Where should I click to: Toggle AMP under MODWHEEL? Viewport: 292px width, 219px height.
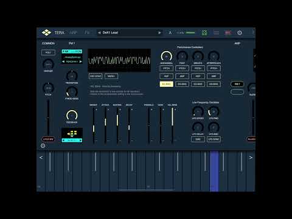click(x=167, y=76)
